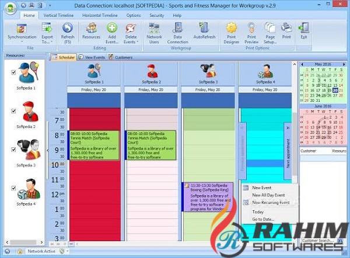Click the New Event menu icon
The width and height of the screenshot is (350, 258).
pyautogui.click(x=246, y=188)
